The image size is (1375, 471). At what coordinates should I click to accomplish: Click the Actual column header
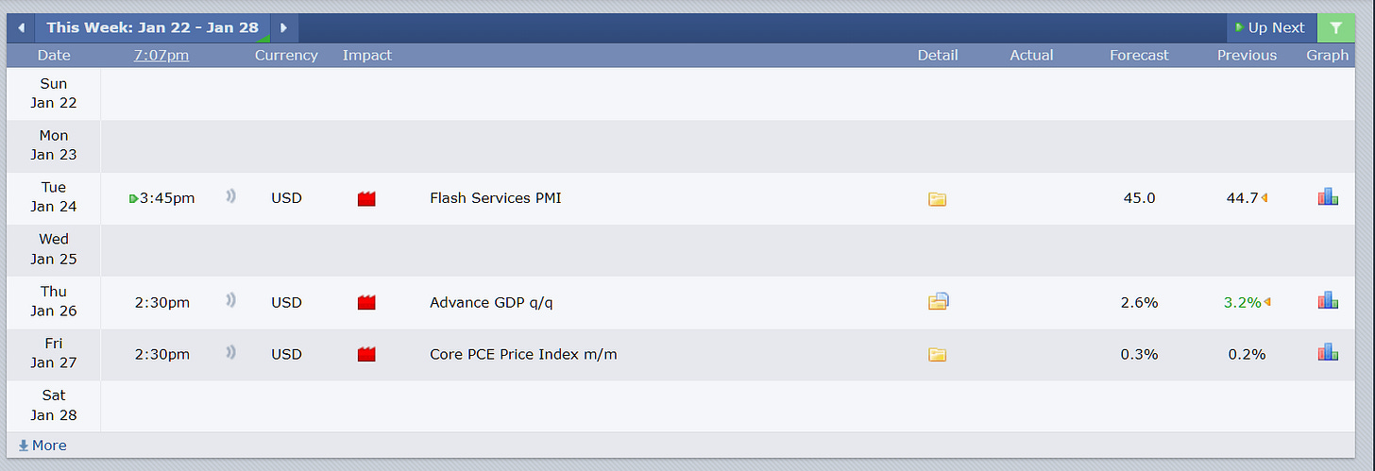1031,56
